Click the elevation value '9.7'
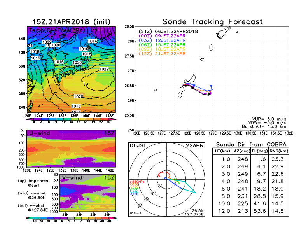 (x=261, y=182)
